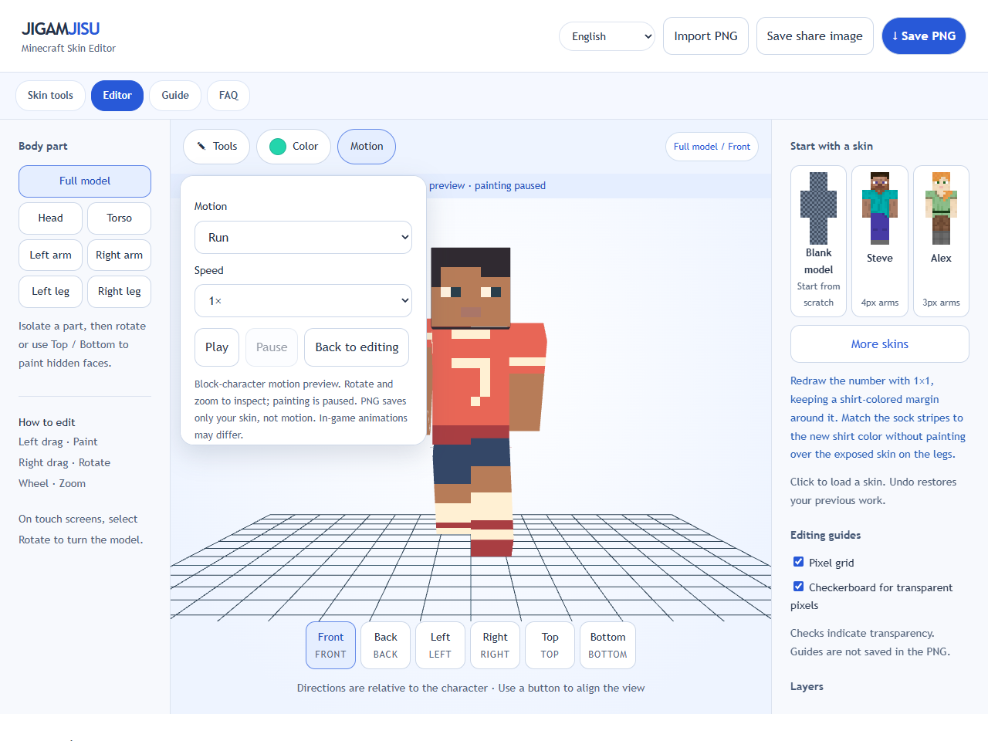
Task: Align view to Bottom
Action: tap(607, 645)
